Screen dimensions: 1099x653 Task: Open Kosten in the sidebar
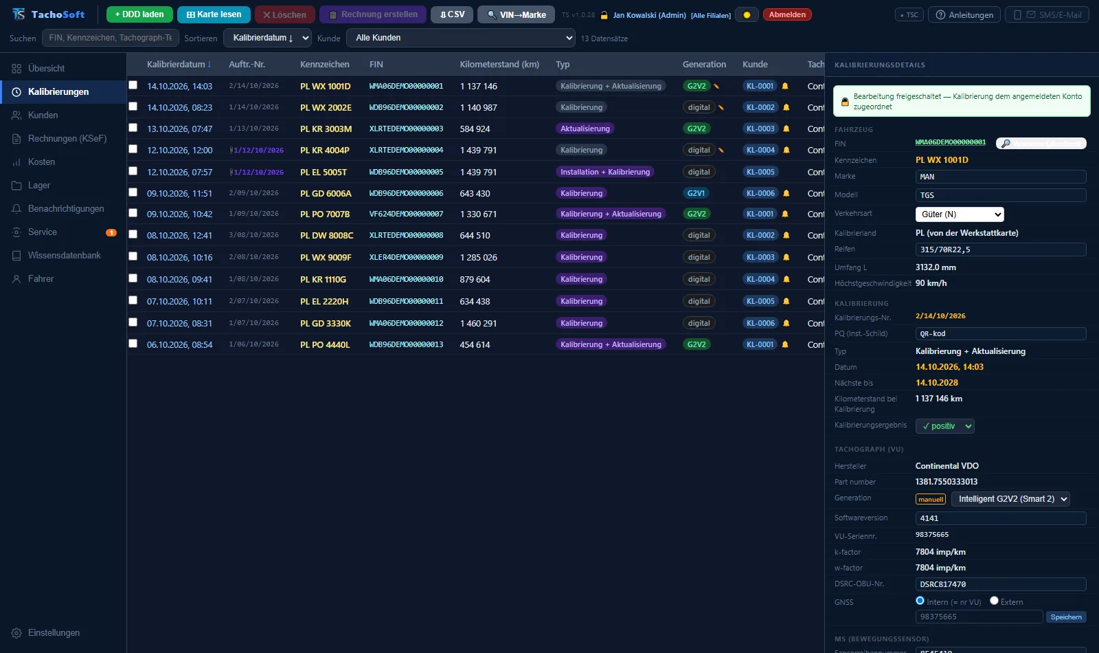pos(63,162)
